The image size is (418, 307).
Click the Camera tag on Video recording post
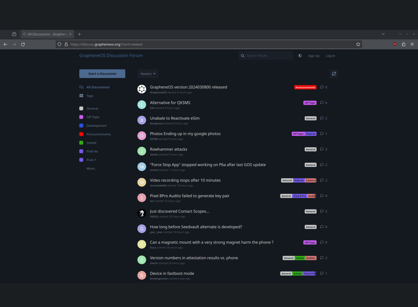pyautogui.click(x=311, y=180)
